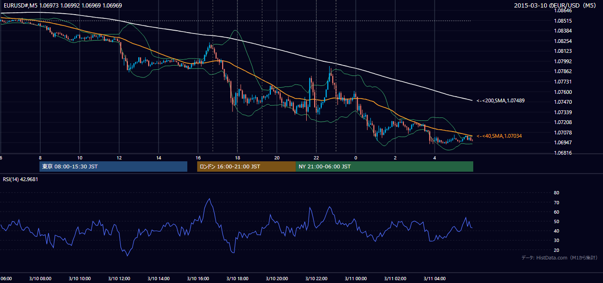Click the 3/10 20:00 time label

pos(276,279)
